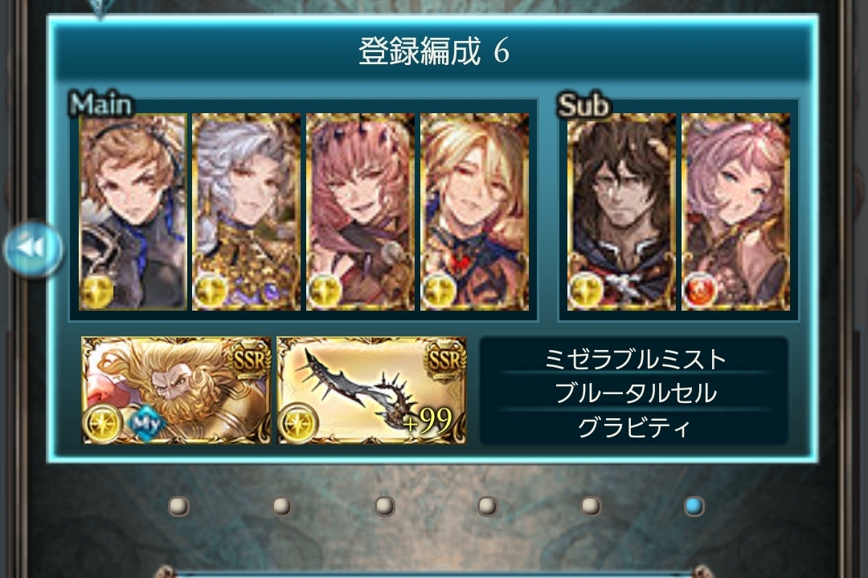Go to second party page dot

[x=282, y=506]
